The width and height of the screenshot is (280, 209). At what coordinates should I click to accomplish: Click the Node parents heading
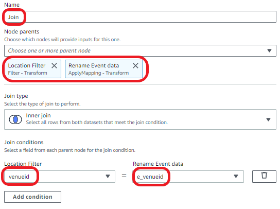[22, 31]
